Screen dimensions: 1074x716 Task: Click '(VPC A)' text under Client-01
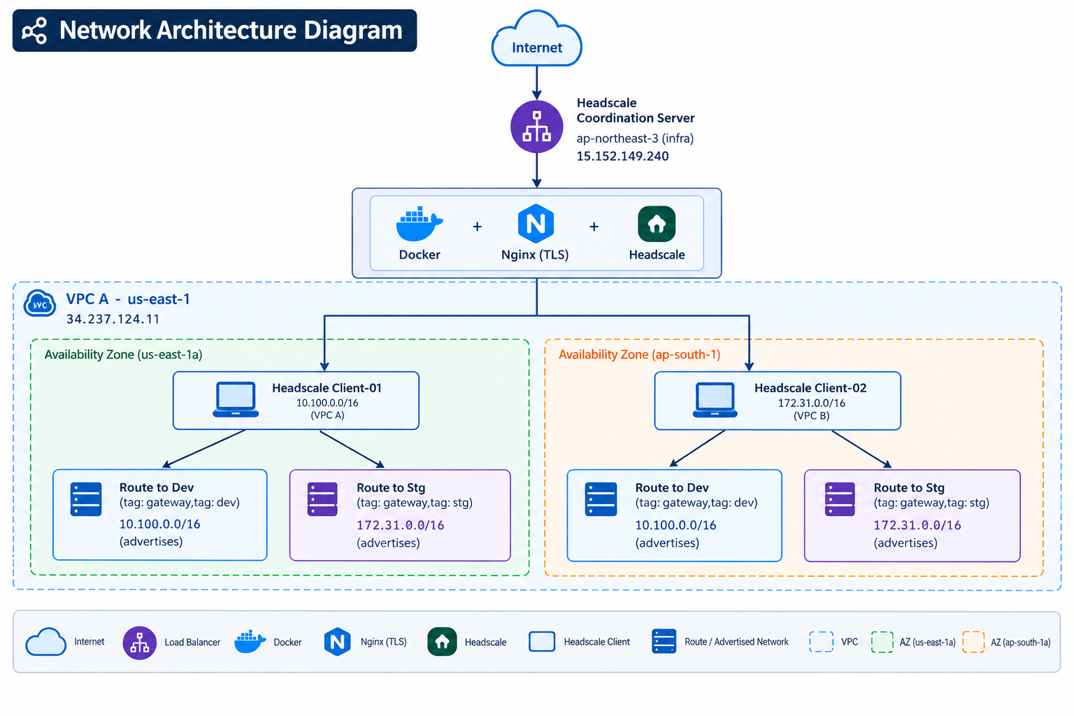(x=327, y=415)
